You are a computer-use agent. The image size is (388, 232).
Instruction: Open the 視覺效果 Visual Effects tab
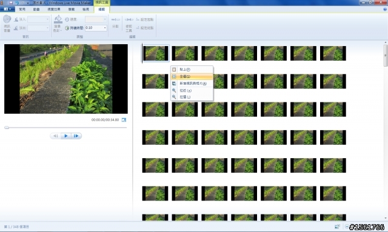click(x=54, y=9)
